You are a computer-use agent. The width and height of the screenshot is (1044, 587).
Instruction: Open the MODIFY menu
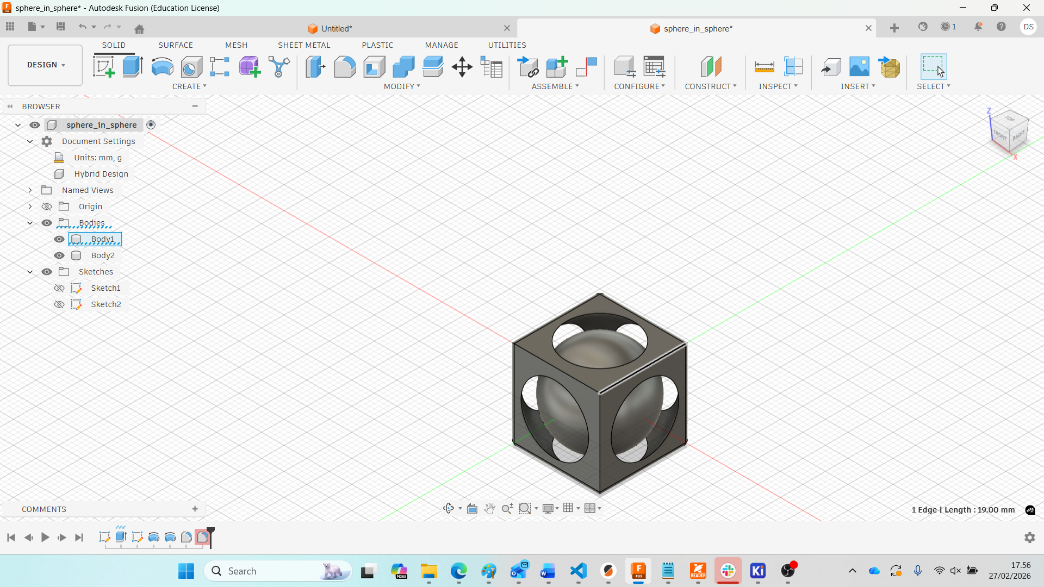pyautogui.click(x=401, y=86)
